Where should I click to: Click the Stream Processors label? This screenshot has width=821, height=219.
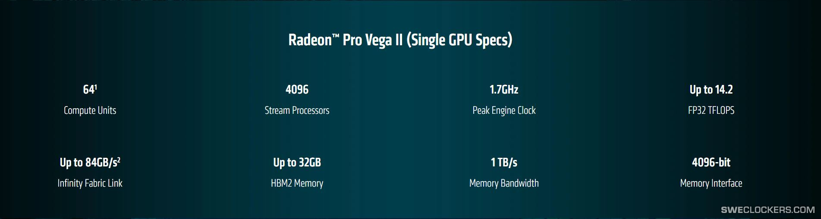(297, 110)
